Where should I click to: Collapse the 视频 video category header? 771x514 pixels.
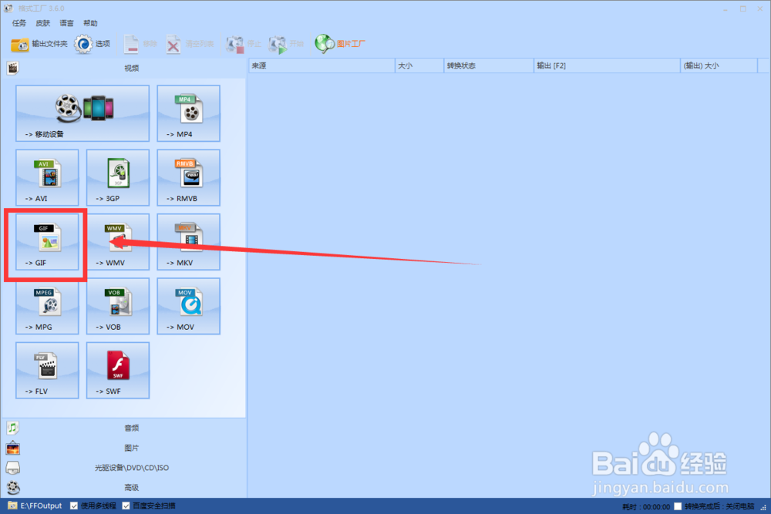click(124, 69)
